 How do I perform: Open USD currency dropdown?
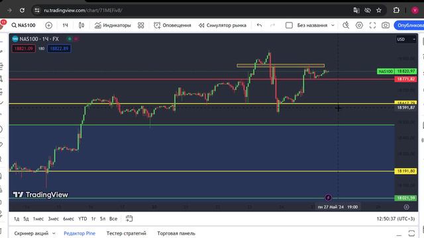(406, 40)
